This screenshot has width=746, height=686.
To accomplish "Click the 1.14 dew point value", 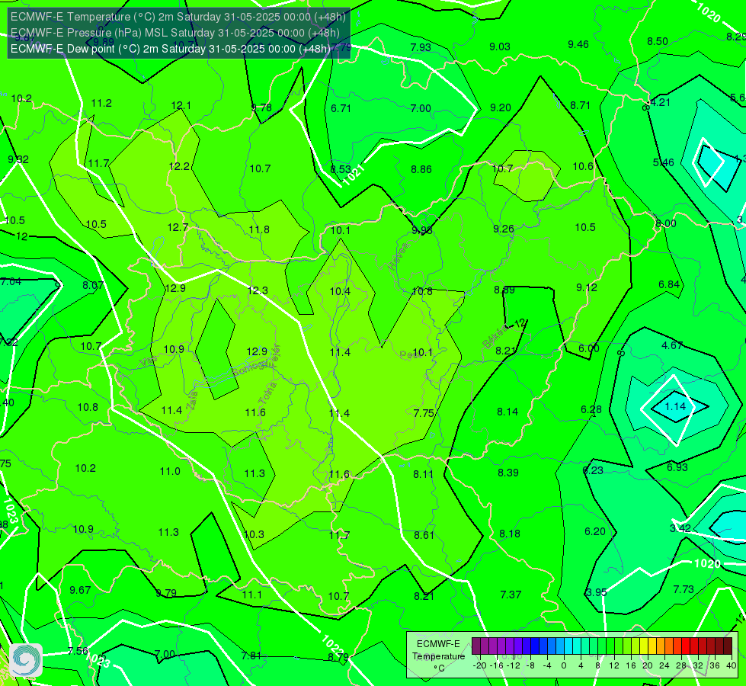I will [x=675, y=406].
